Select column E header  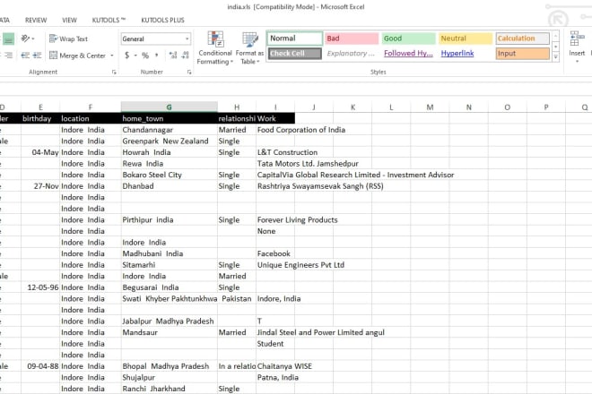click(40, 107)
